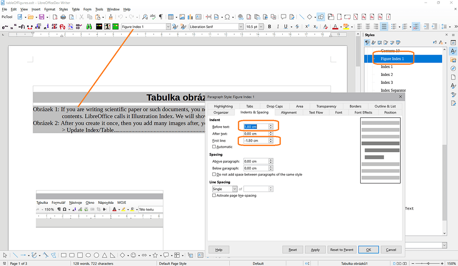This screenshot has height=266, width=458.
Task: Open the Format menu
Action: pos(49,9)
